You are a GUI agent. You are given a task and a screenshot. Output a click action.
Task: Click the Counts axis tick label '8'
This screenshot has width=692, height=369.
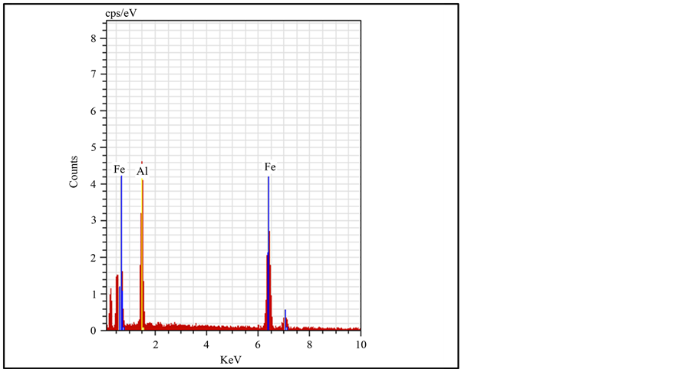[x=93, y=38]
